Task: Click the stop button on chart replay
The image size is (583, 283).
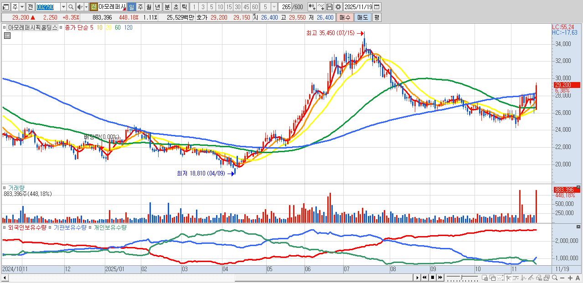Action: click(x=432, y=278)
